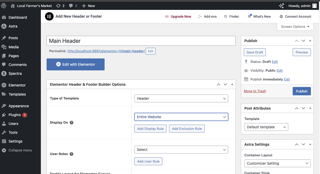Click the Save Draft button
Viewport: 320px width, 174px height.
click(255, 52)
